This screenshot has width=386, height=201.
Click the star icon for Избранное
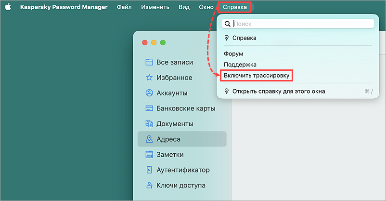coord(149,78)
